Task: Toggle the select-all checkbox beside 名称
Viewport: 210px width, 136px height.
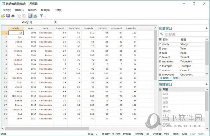Action: (160, 39)
